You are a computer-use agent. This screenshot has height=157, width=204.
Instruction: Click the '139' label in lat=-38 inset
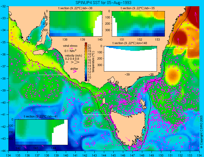pyautogui.click(x=82, y=40)
